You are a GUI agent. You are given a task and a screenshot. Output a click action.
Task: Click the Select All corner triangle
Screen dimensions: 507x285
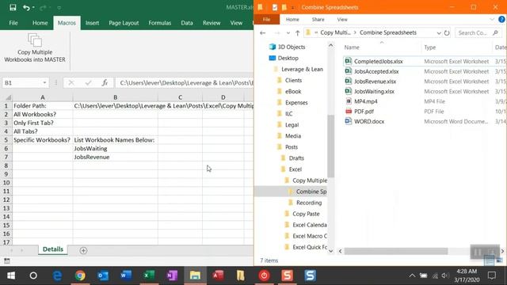point(8,97)
